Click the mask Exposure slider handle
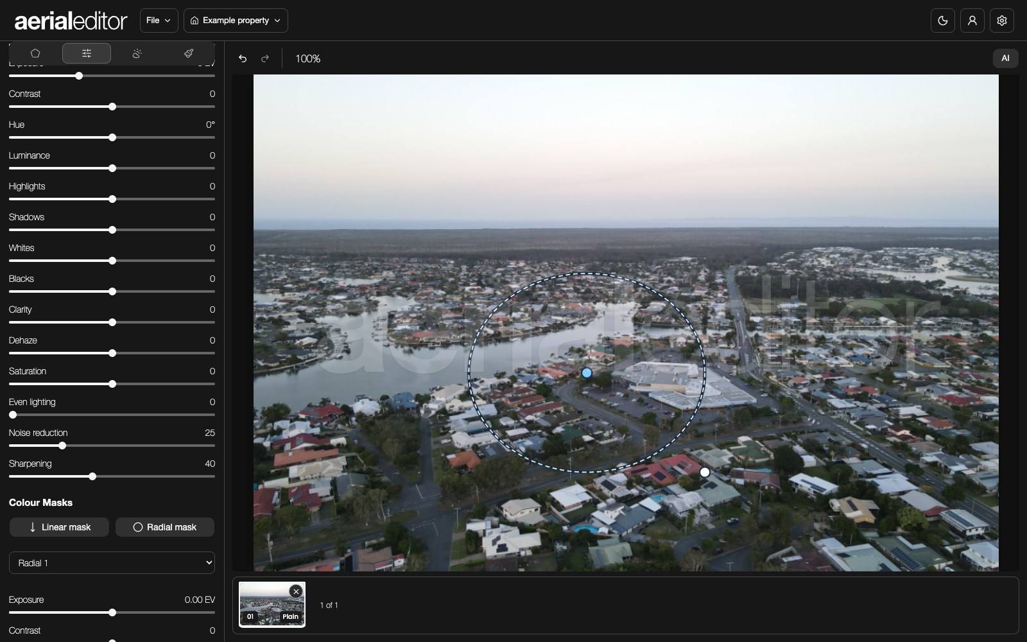 coord(112,612)
